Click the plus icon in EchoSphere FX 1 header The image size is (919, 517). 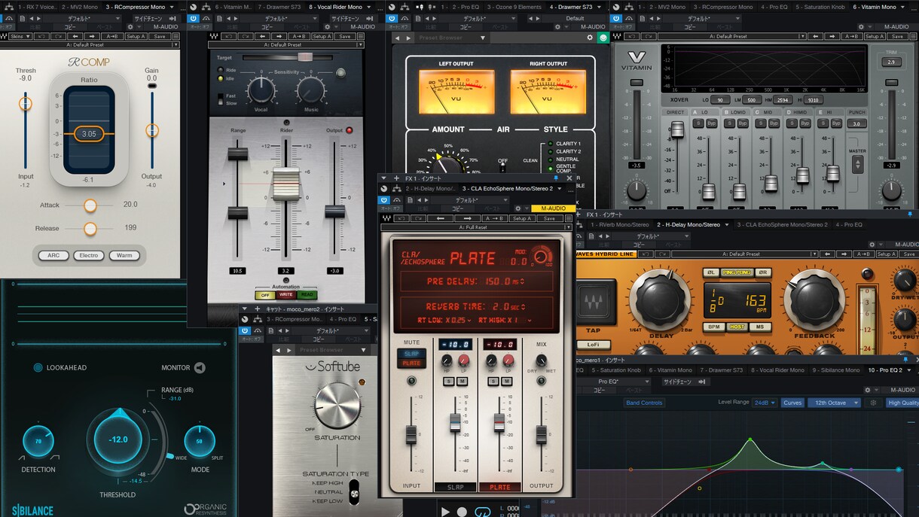tap(396, 178)
